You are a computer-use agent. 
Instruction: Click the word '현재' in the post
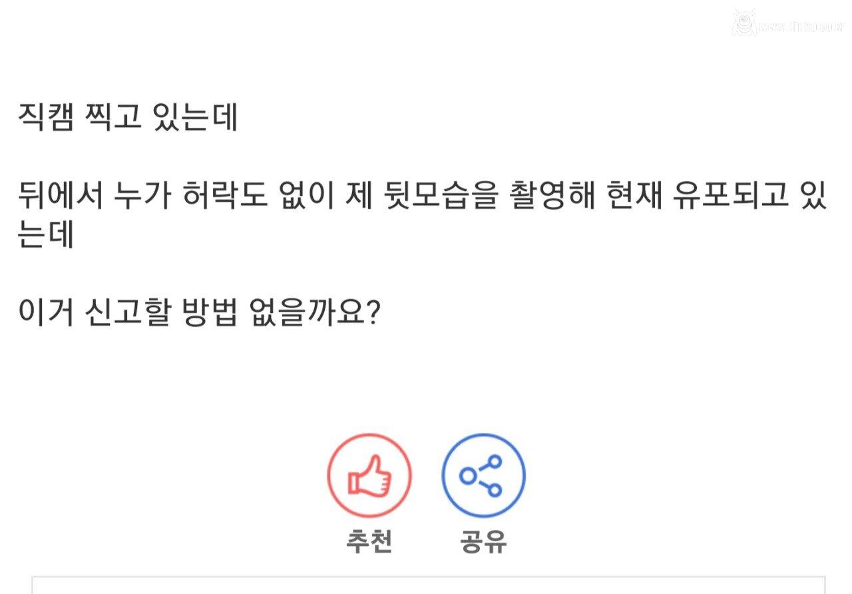pyautogui.click(x=636, y=199)
